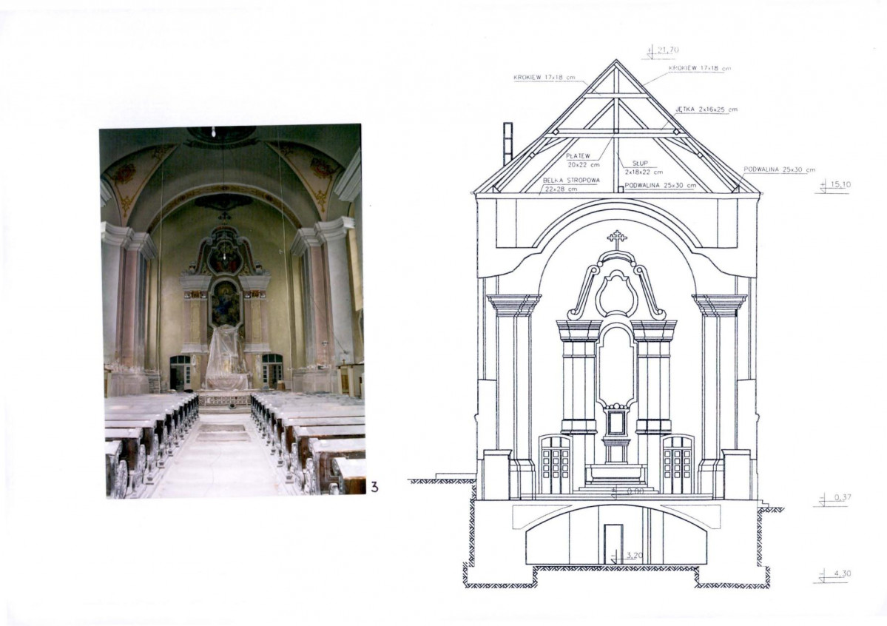
Task: Click the cross atop the drawn altar
Action: [616, 240]
